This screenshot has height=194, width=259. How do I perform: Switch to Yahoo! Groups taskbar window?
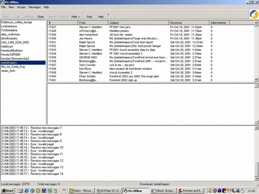(163, 191)
